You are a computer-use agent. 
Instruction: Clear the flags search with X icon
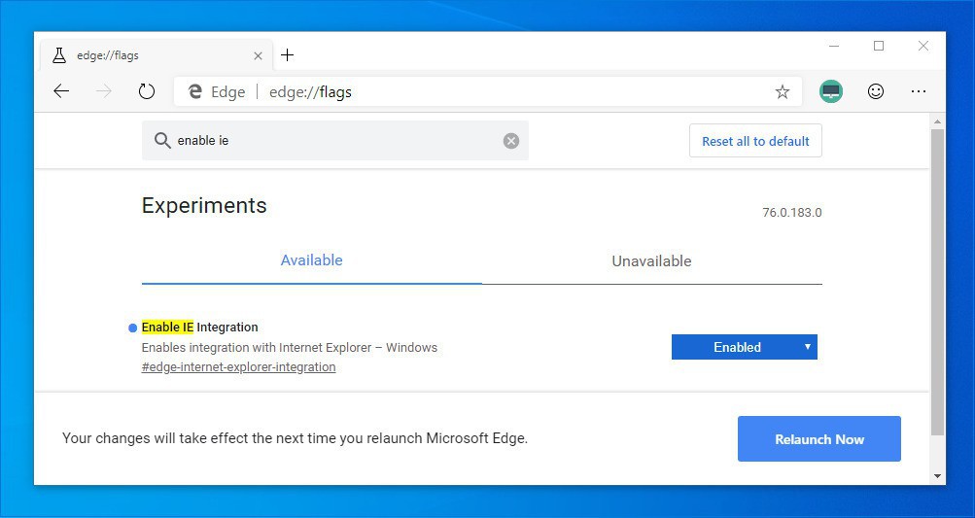[510, 141]
